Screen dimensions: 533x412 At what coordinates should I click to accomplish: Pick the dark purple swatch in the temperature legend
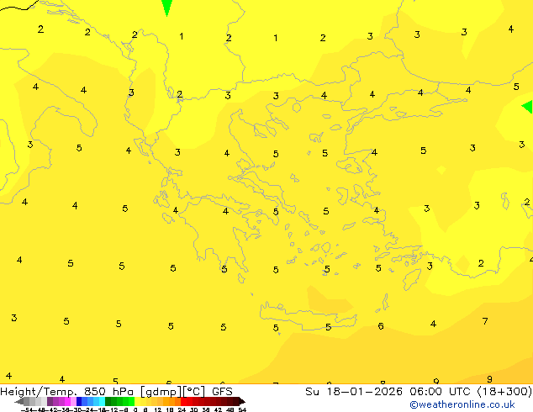point(50,402)
